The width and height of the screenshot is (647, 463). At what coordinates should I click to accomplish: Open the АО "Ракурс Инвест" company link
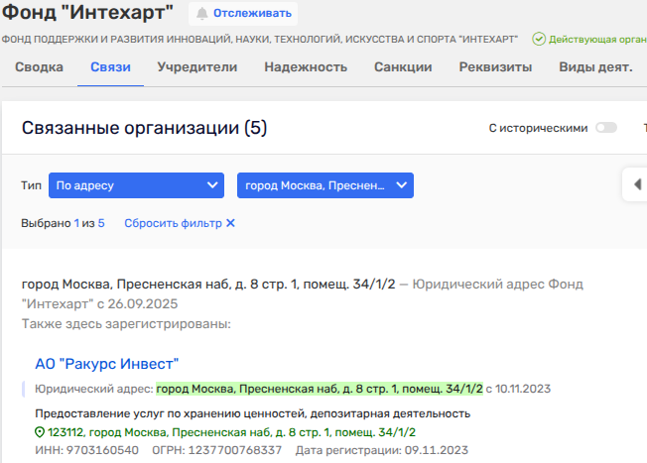click(x=106, y=364)
